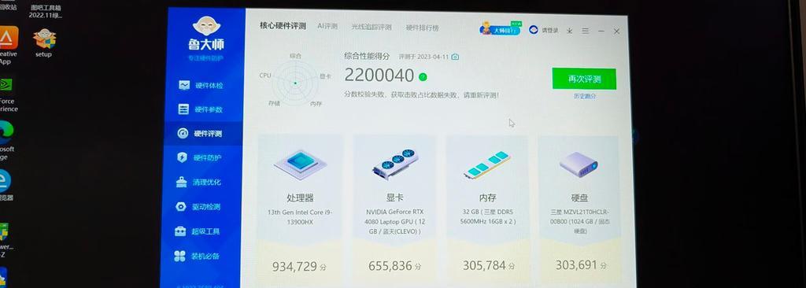Click the processor score 934,729
Viewport: 806px width, 288px height.
coord(294,267)
